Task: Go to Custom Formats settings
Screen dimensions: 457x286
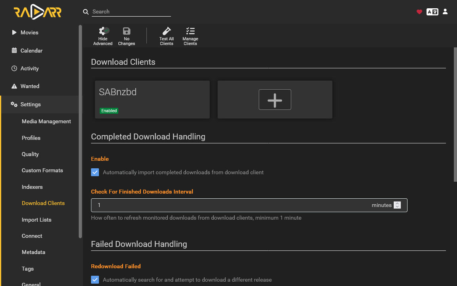Action: point(42,171)
